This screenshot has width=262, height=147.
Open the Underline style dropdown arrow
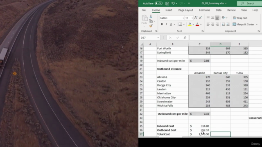pyautogui.click(x=174, y=24)
